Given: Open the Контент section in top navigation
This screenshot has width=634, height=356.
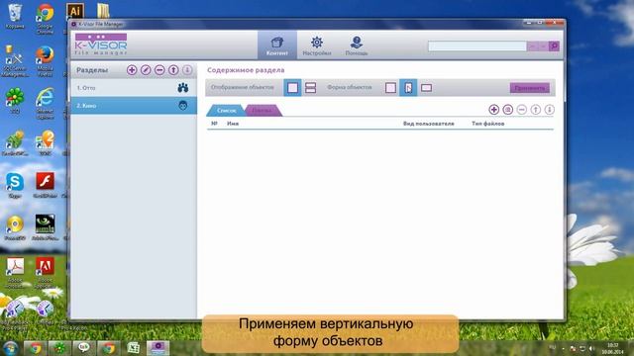Looking at the screenshot, I should [x=277, y=45].
